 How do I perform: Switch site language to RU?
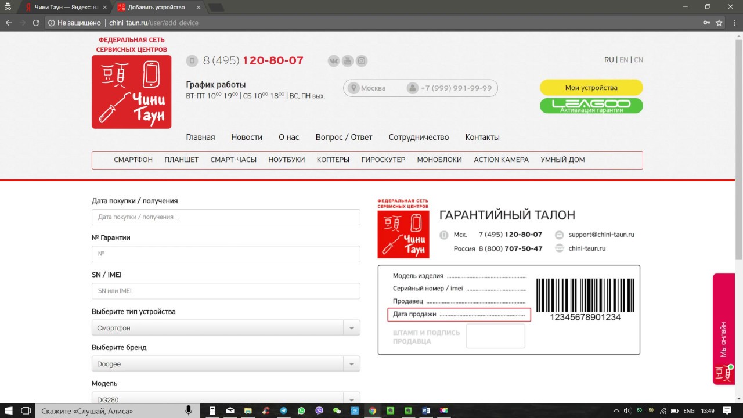[609, 60]
